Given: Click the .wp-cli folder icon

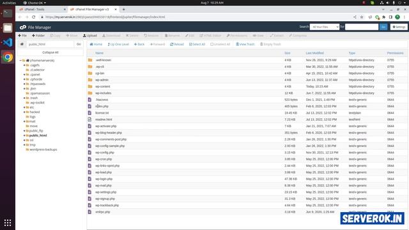Looking at the screenshot, I should click(90, 66).
